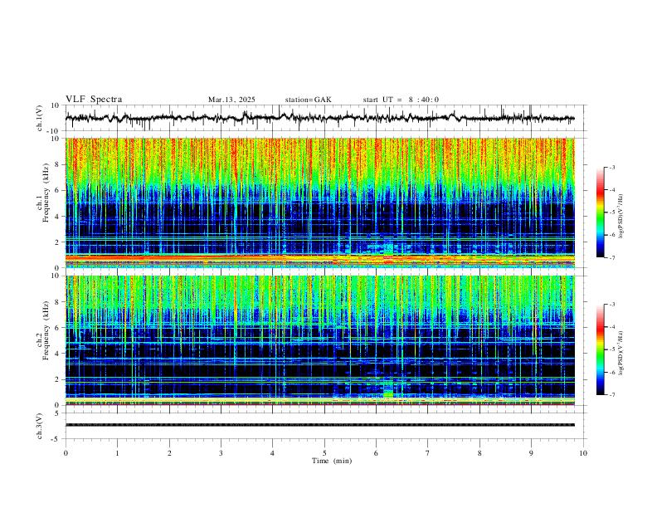Click the date text 'Mar.13, 2025'
The width and height of the screenshot is (657, 508).
coord(231,100)
